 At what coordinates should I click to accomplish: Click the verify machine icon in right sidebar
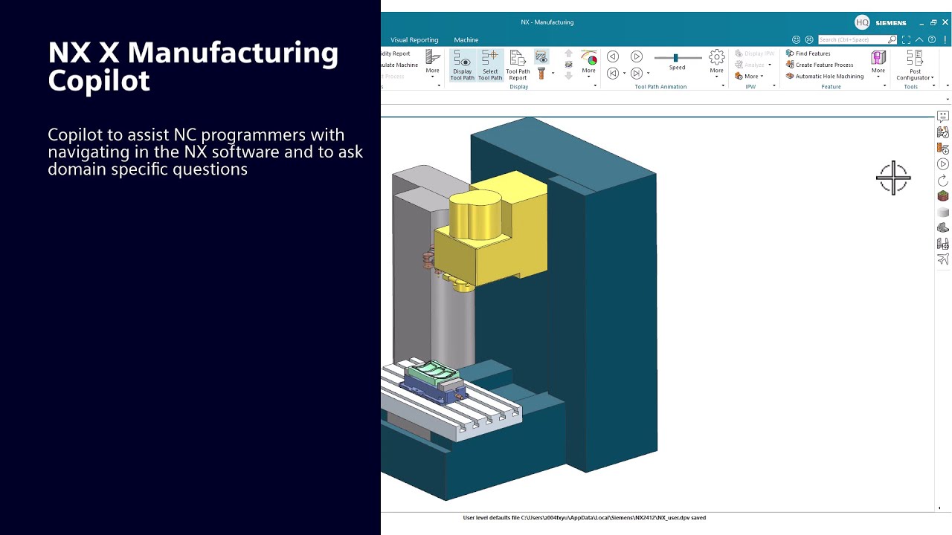tap(943, 132)
